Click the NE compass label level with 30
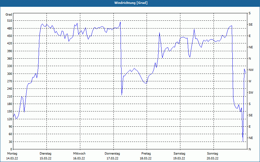The image size is (260, 162). coord(251,138)
